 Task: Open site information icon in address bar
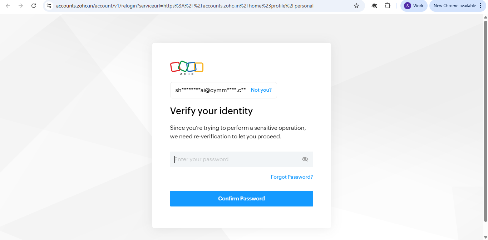pyautogui.click(x=49, y=6)
